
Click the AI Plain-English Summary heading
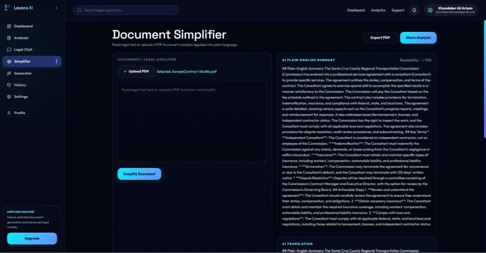(x=308, y=60)
